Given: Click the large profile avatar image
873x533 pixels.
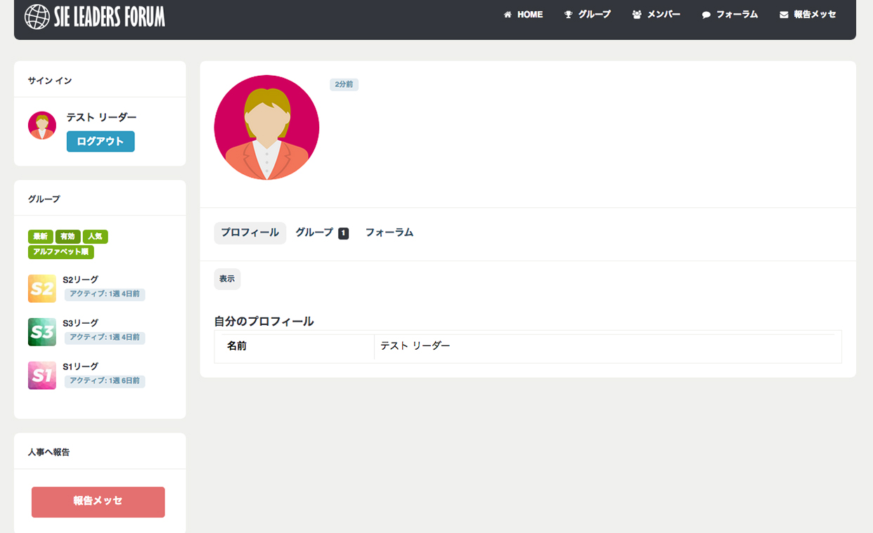Looking at the screenshot, I should point(266,128).
